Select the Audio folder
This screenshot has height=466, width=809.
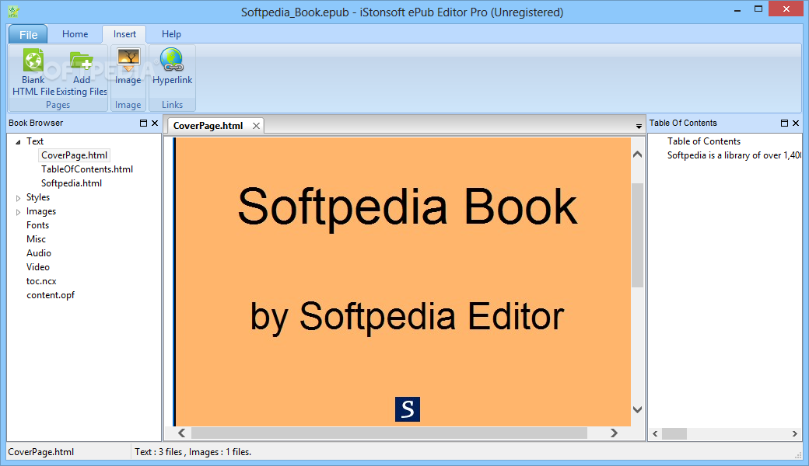[39, 253]
